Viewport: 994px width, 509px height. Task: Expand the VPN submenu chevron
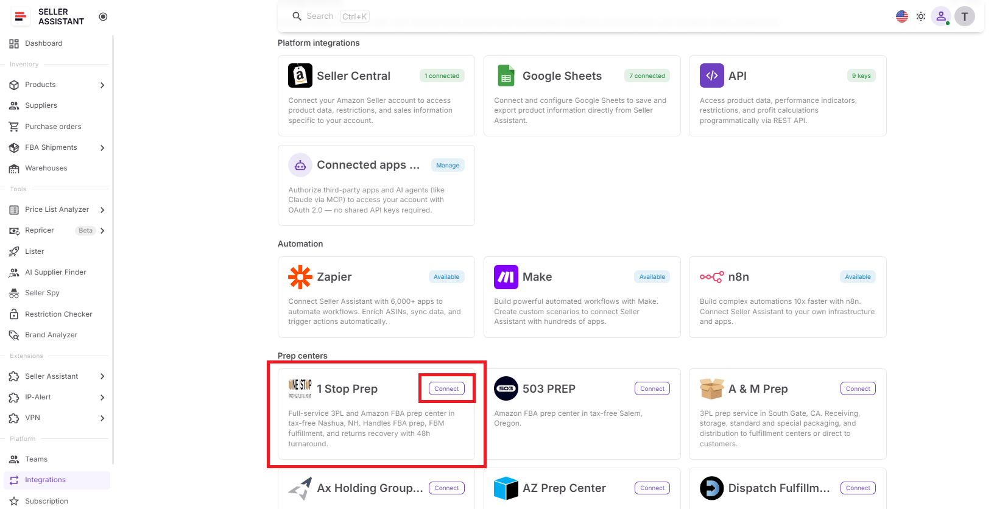point(102,418)
